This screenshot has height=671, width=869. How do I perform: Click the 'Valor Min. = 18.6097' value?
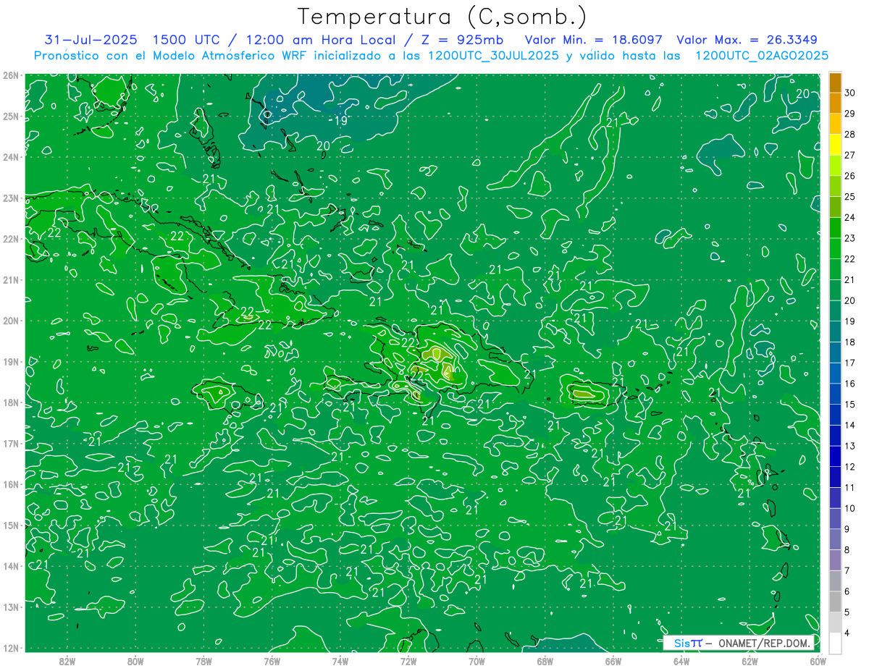tap(594, 40)
